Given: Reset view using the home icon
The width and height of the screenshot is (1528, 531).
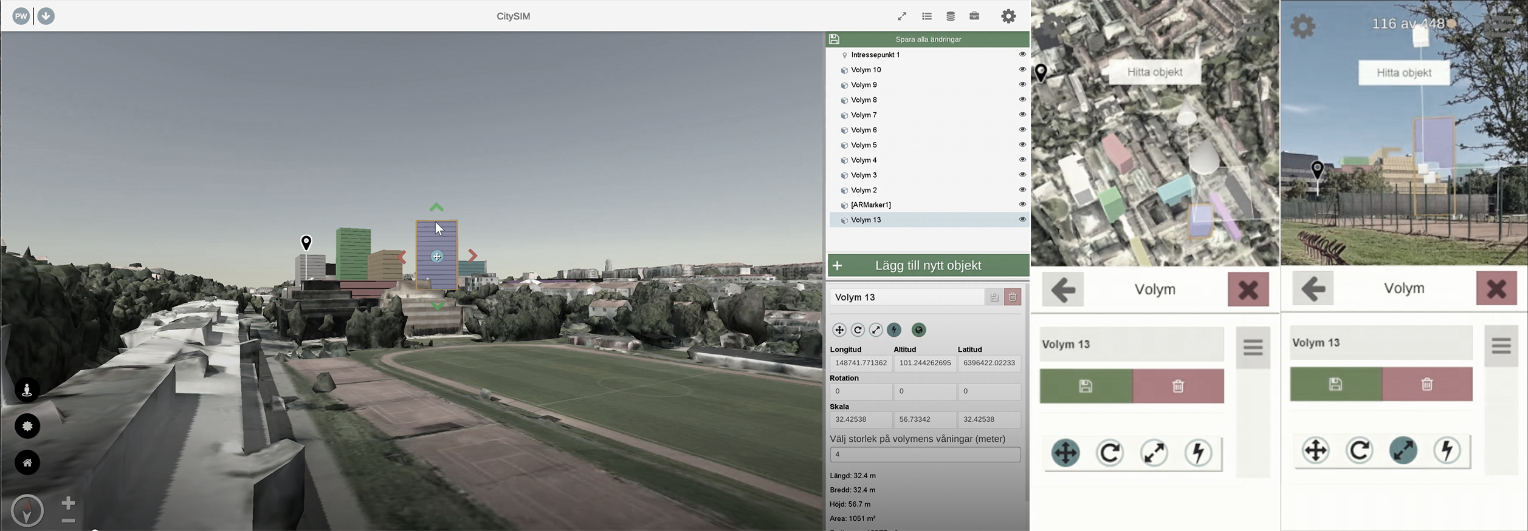Looking at the screenshot, I should pos(27,462).
